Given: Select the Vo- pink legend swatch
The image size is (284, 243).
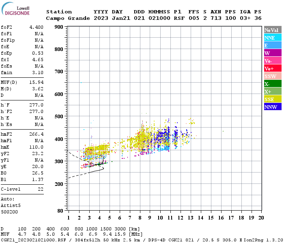Looking at the screenshot, I should pos(273,61).
